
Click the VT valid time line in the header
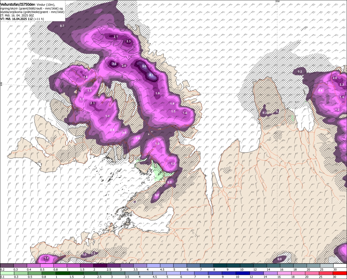point(22,19)
